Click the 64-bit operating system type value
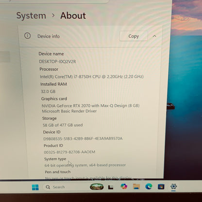Viewport: 202px width, 202px height. 85,165
